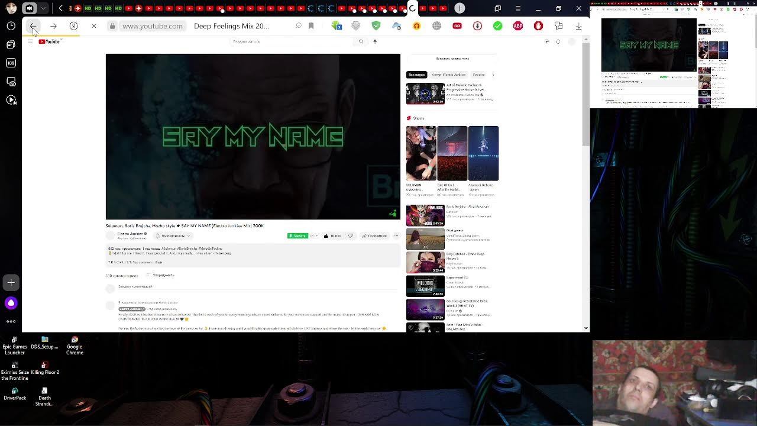
Task: Open browser downloads arrow icon
Action: (578, 26)
